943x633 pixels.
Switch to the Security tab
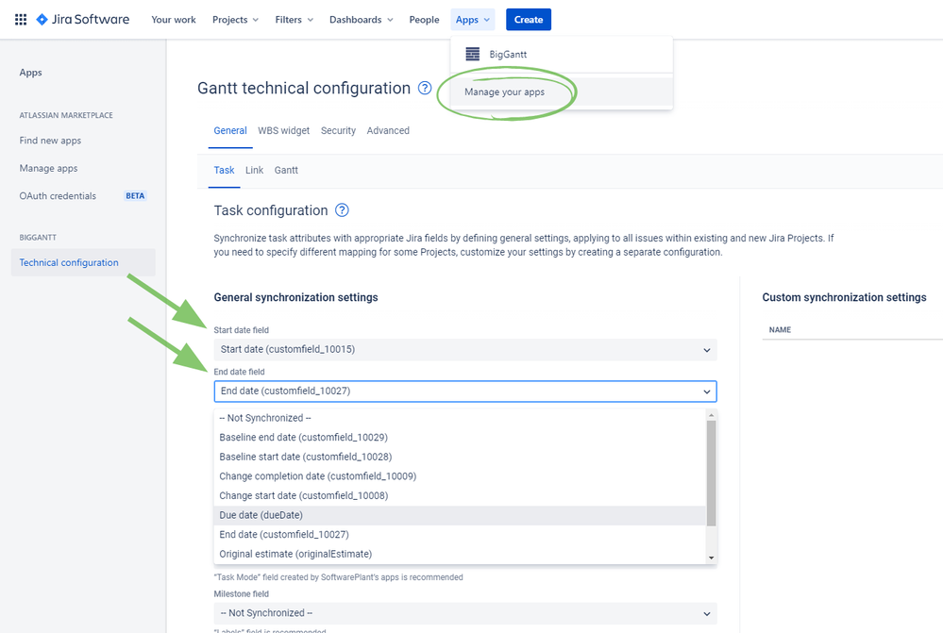point(338,130)
